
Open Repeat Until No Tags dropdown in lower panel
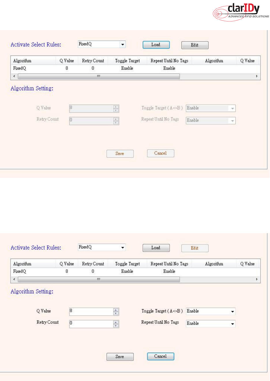point(211,323)
